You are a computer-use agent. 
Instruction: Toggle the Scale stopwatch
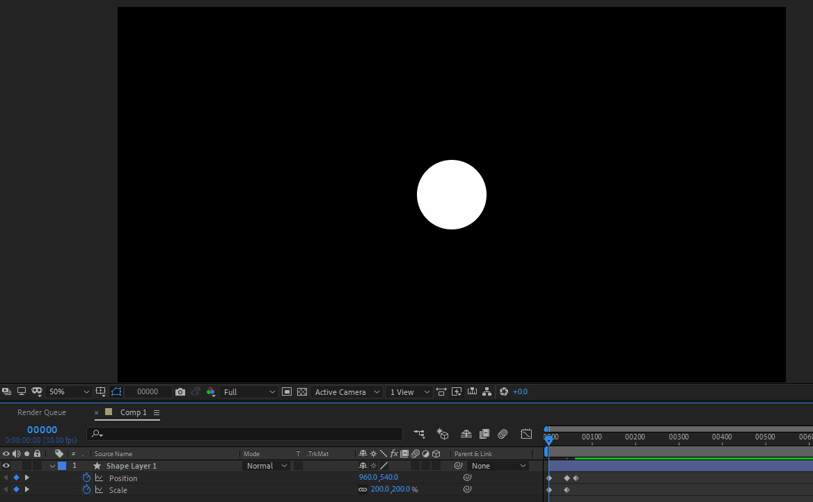[x=86, y=489]
